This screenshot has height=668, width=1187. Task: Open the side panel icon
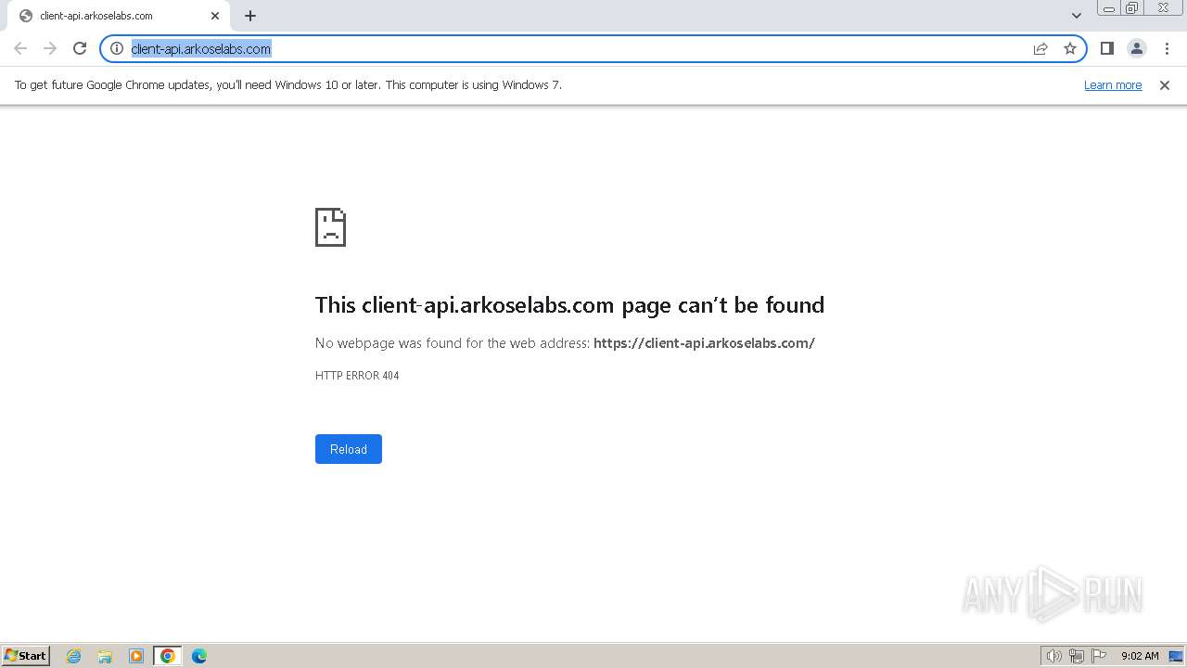click(x=1107, y=48)
